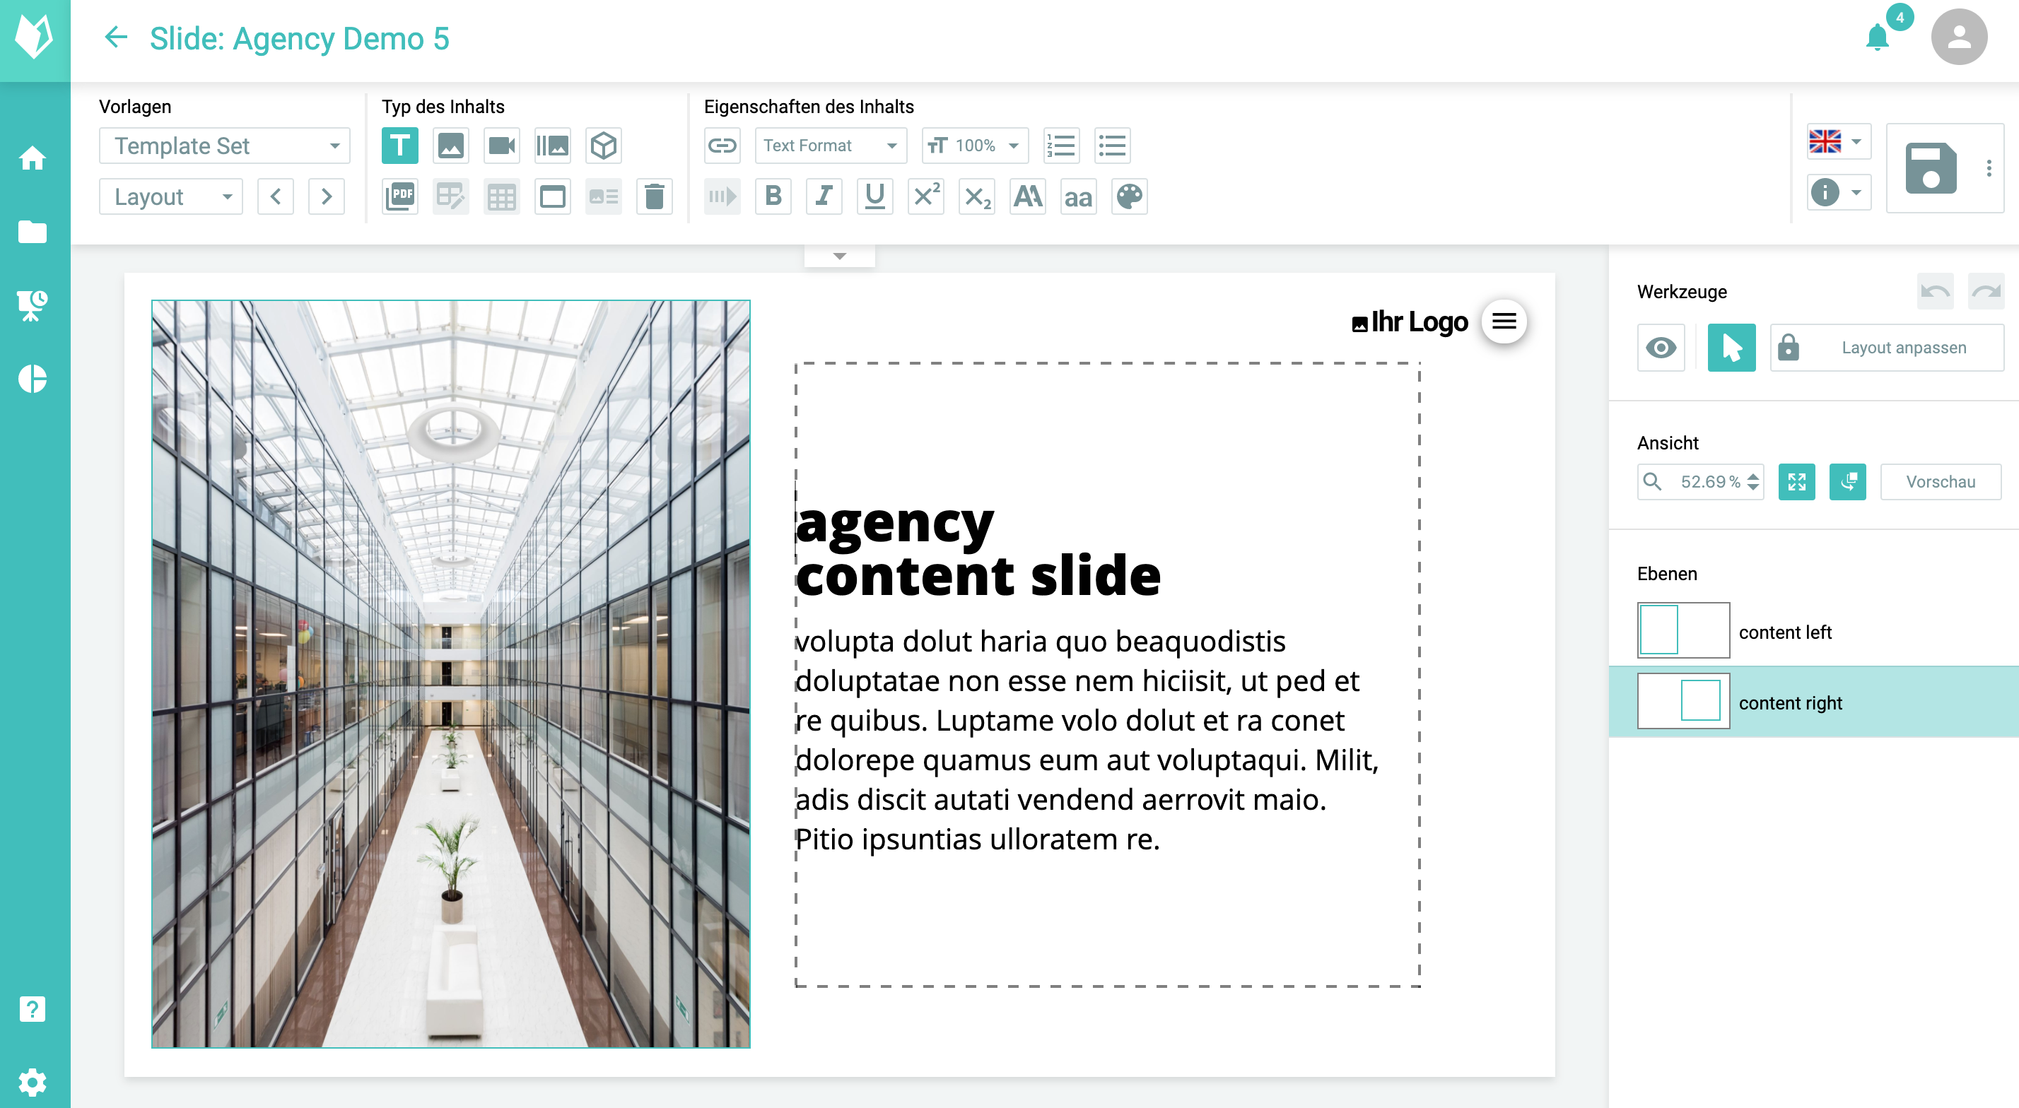Screen dimensions: 2019x1108
Task: Select the form editor content type
Action: (451, 196)
